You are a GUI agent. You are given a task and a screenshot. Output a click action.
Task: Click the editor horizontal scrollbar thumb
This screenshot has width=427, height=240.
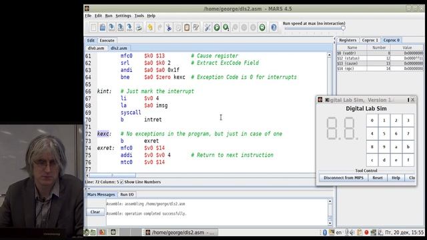pyautogui.click(x=113, y=175)
